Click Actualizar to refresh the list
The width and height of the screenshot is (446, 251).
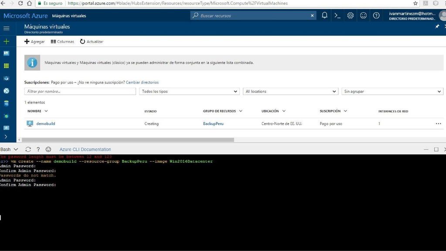[x=92, y=41]
